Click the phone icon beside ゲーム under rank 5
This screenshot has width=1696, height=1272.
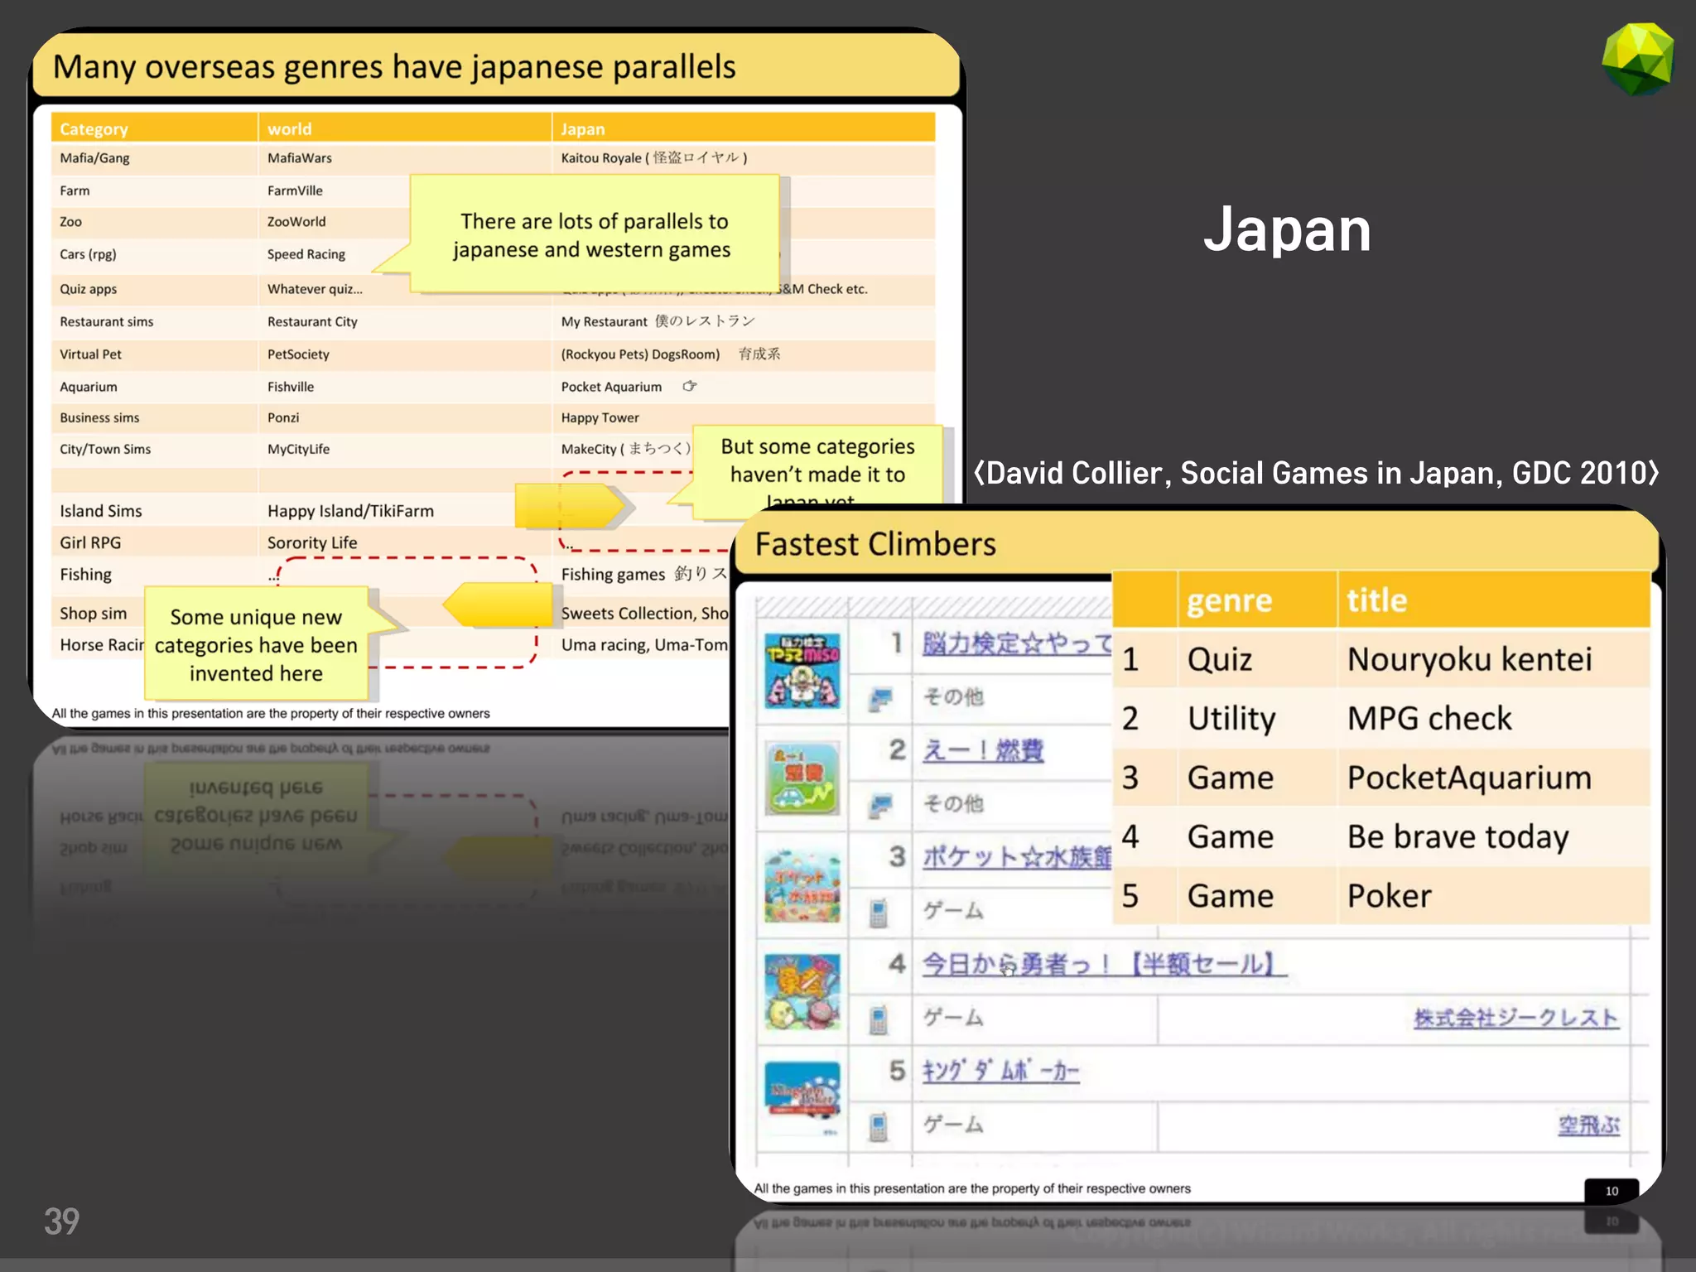tap(879, 1126)
